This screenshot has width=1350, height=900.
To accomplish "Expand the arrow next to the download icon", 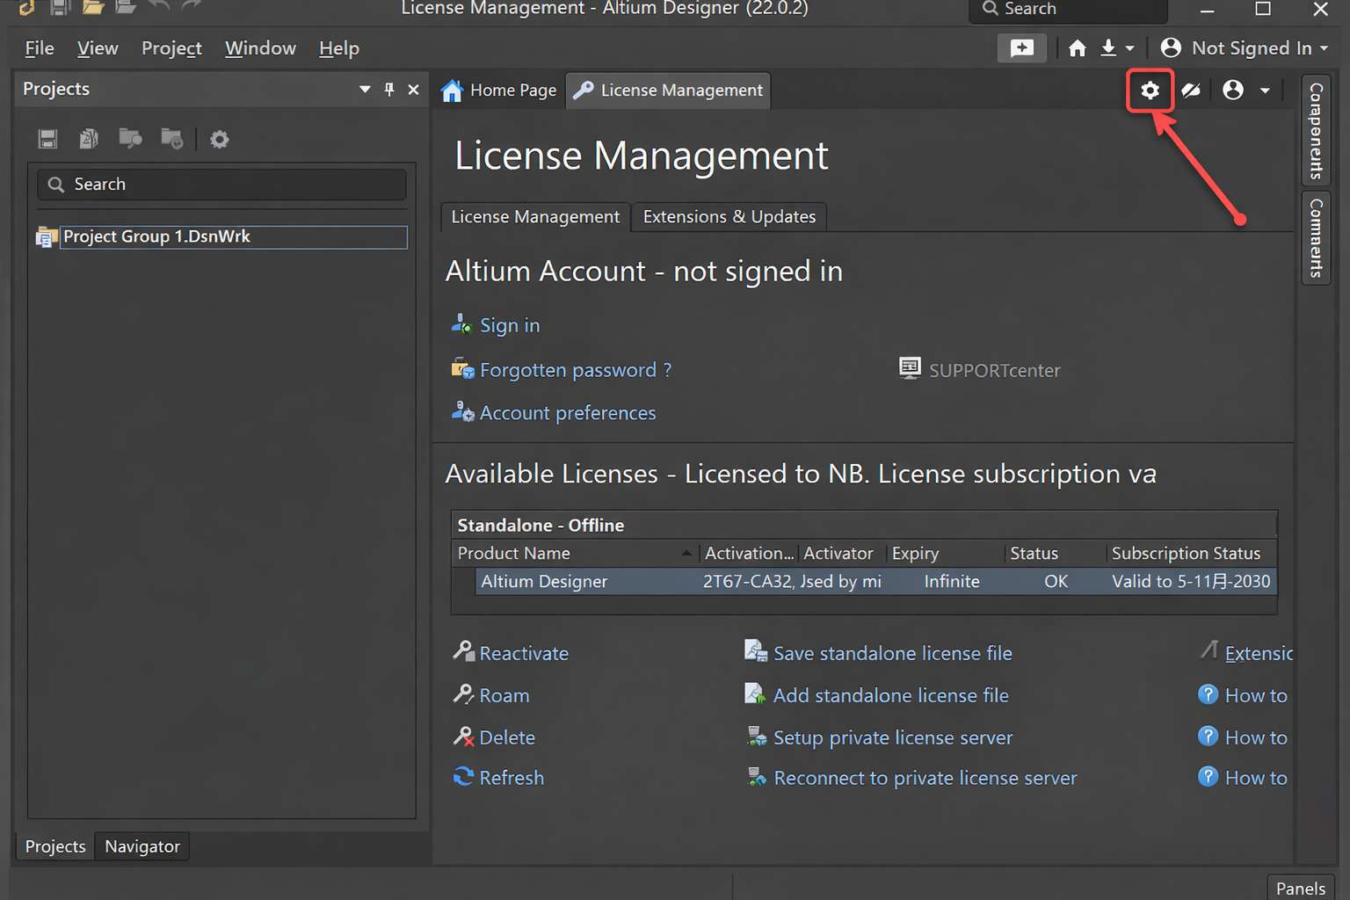I will (1130, 48).
